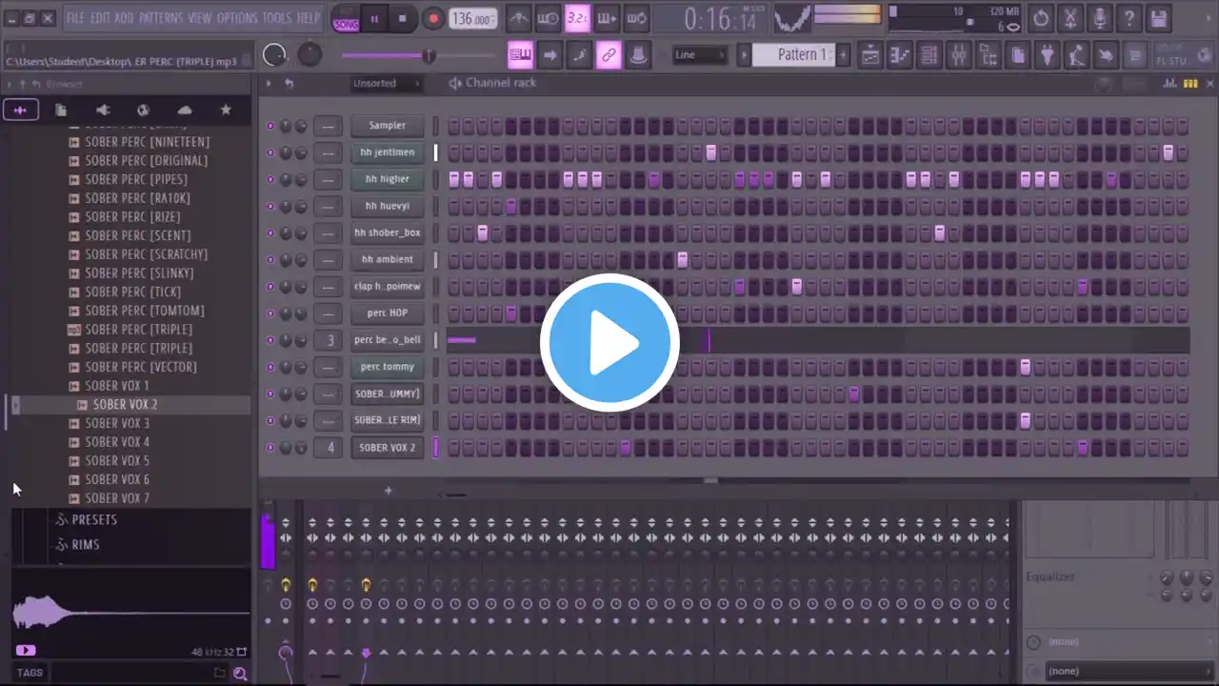Click the loop recording icon beside the time display
Image resolution: width=1219 pixels, height=686 pixels.
point(636,18)
